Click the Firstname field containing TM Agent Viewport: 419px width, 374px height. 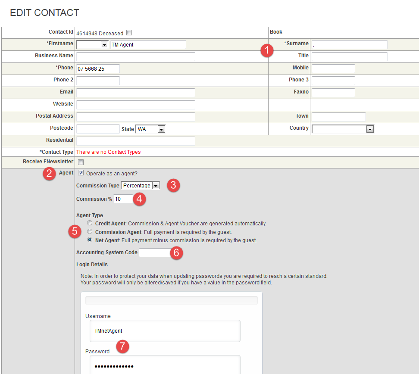click(x=148, y=45)
